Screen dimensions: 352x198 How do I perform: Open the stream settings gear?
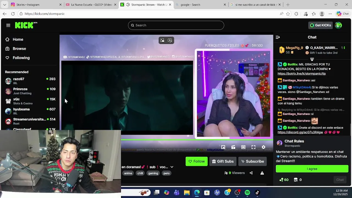(263, 147)
